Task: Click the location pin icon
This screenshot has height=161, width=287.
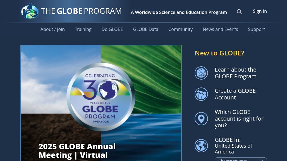Action: pos(201,119)
